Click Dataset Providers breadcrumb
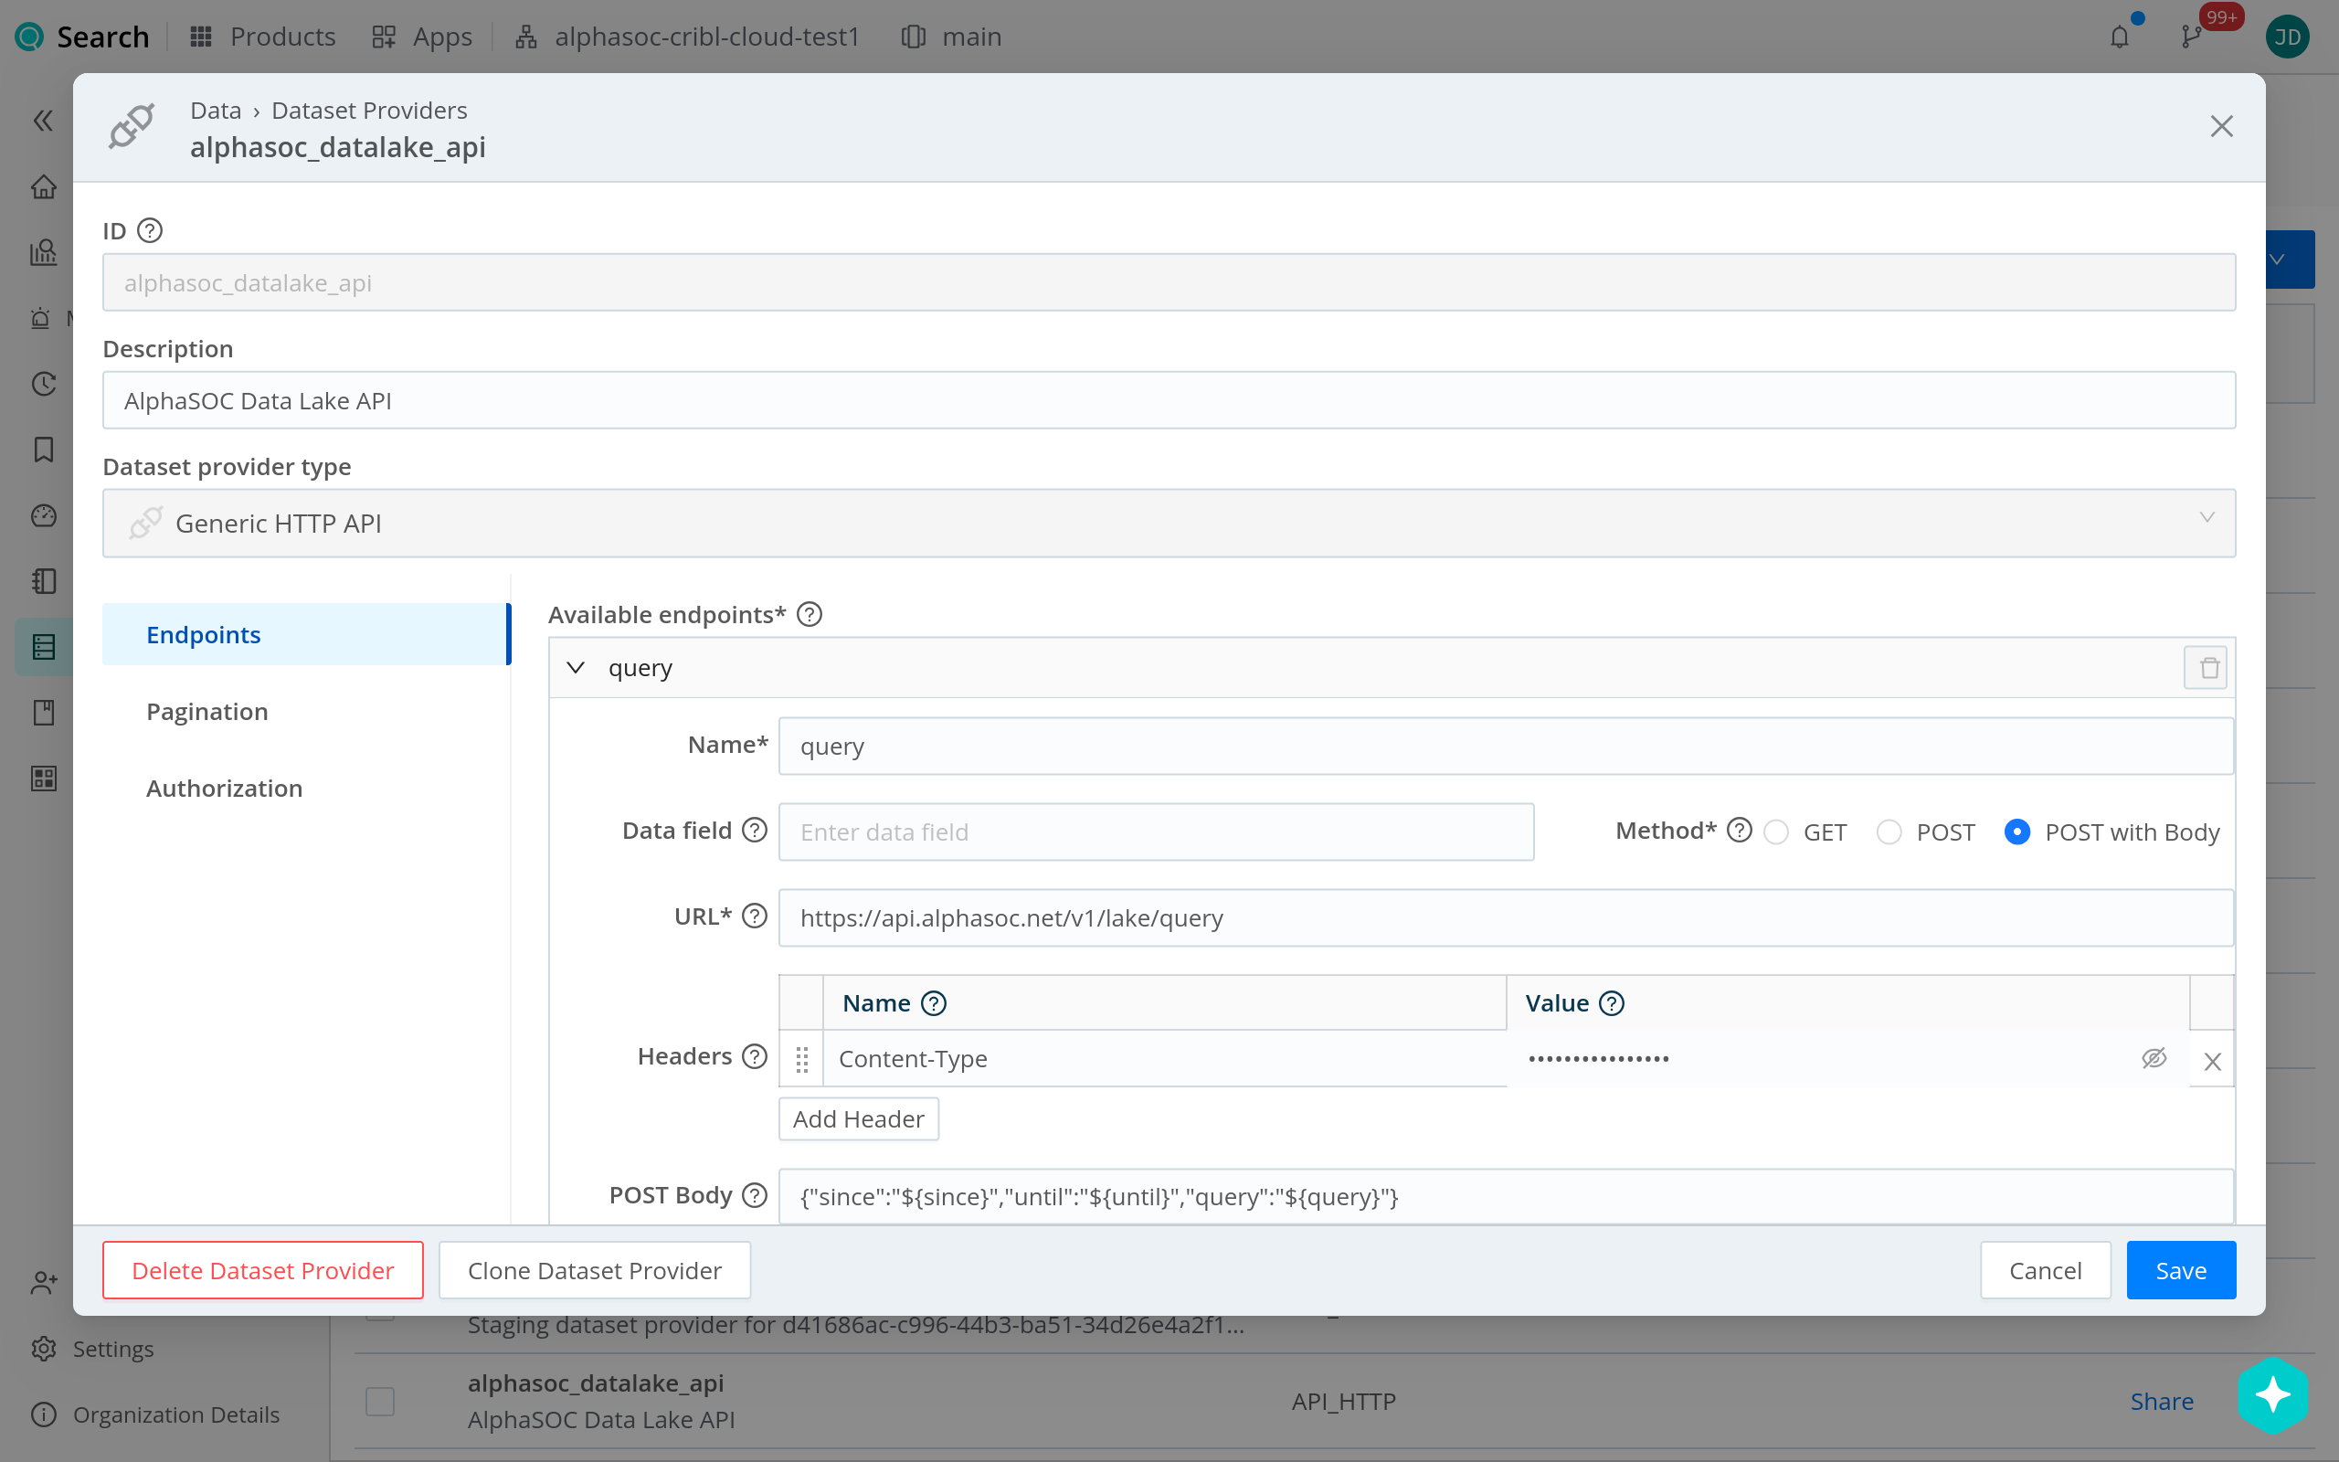The image size is (2339, 1462). pyautogui.click(x=369, y=111)
